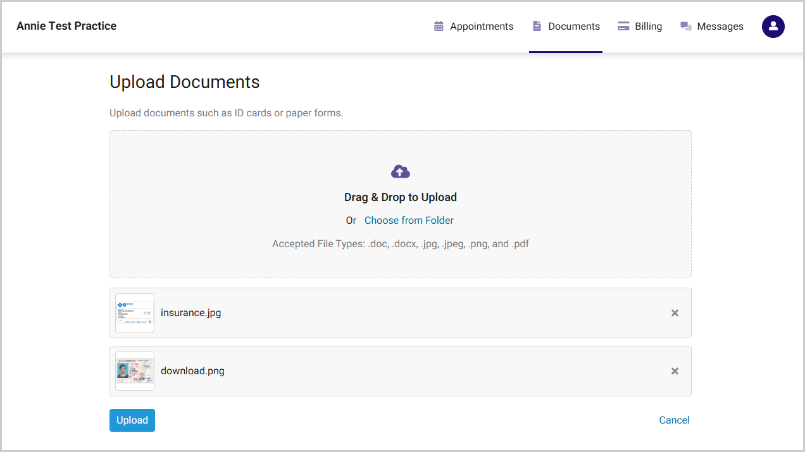Click the Drag & Drop to Upload heading
Image resolution: width=805 pixels, height=452 pixels.
[x=401, y=197]
